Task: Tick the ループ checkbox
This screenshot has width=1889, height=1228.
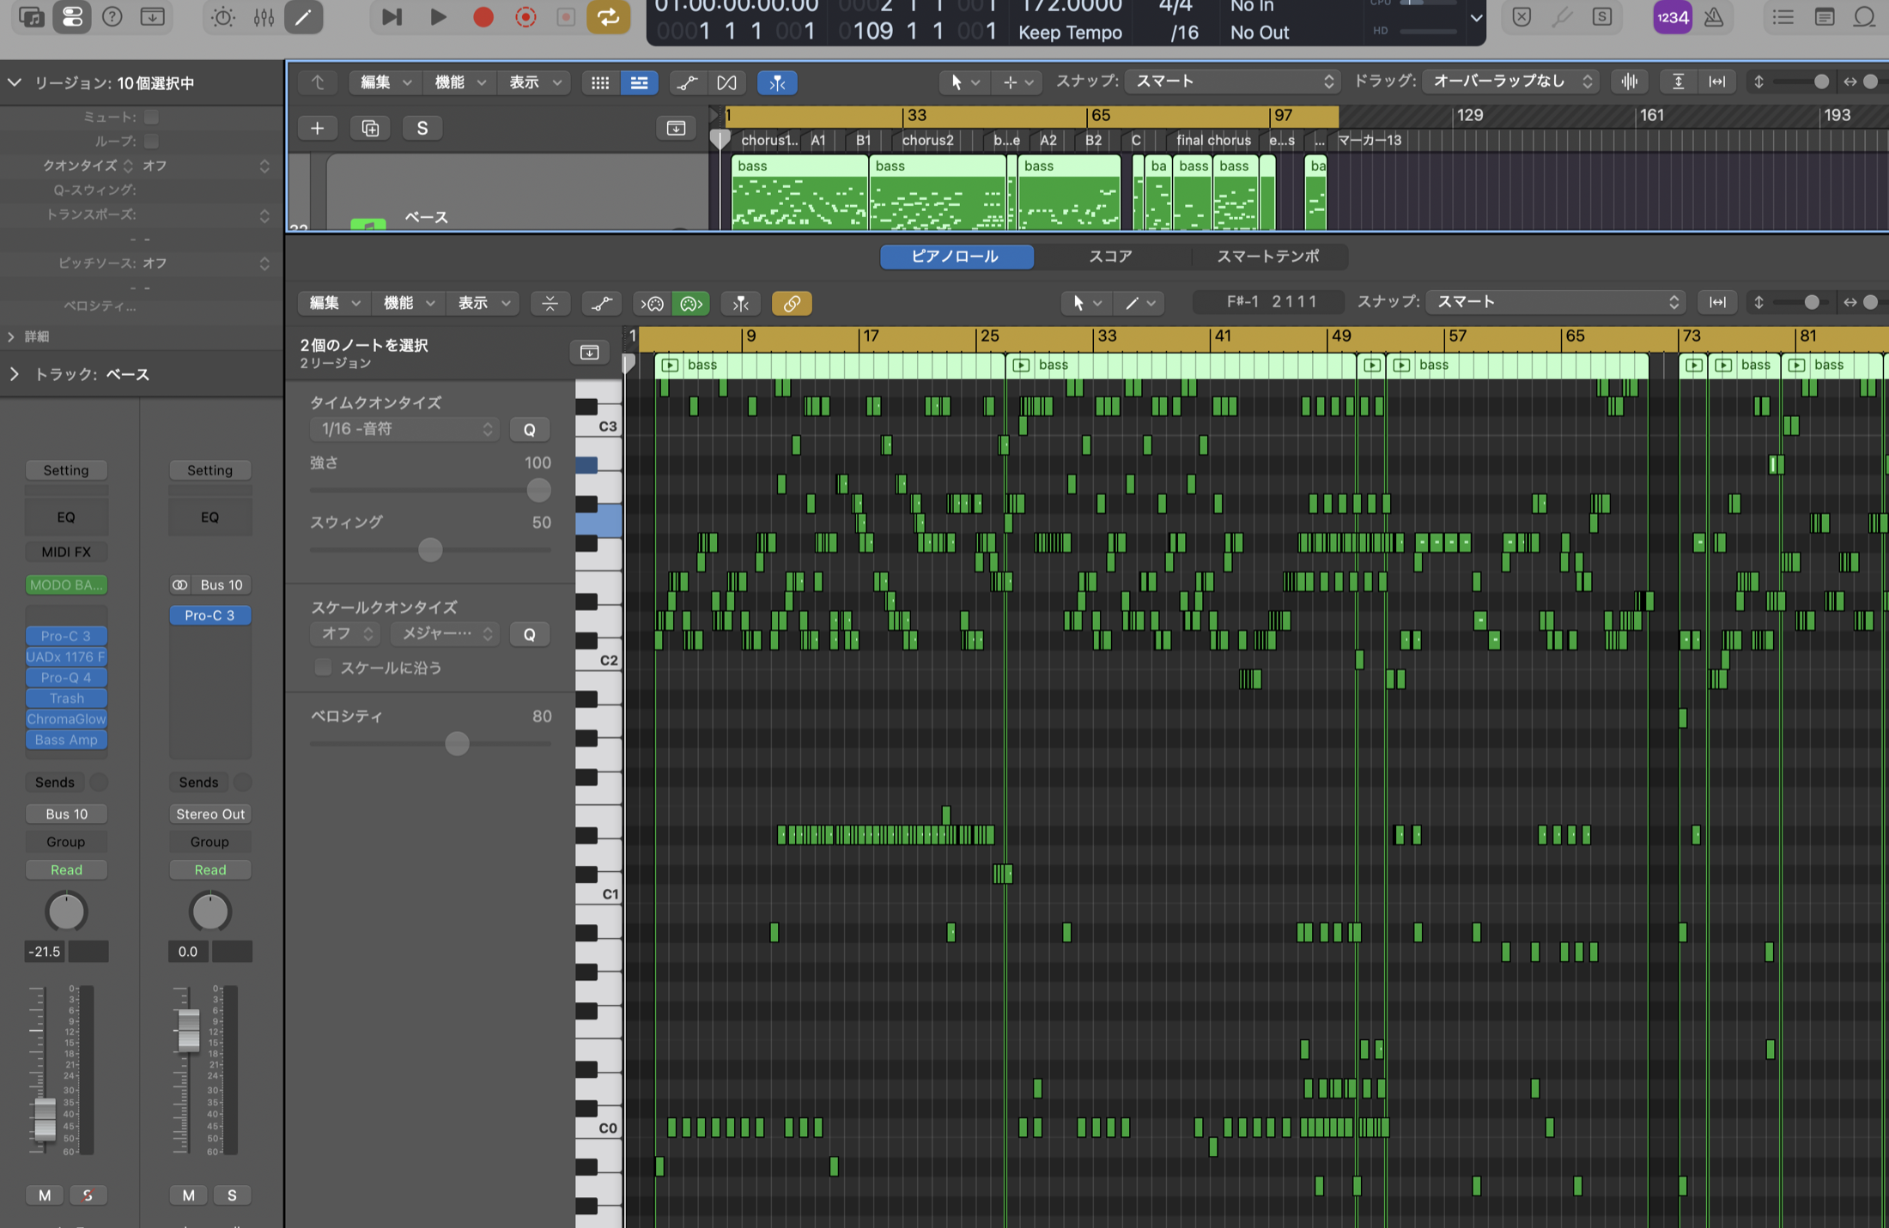Action: [151, 141]
